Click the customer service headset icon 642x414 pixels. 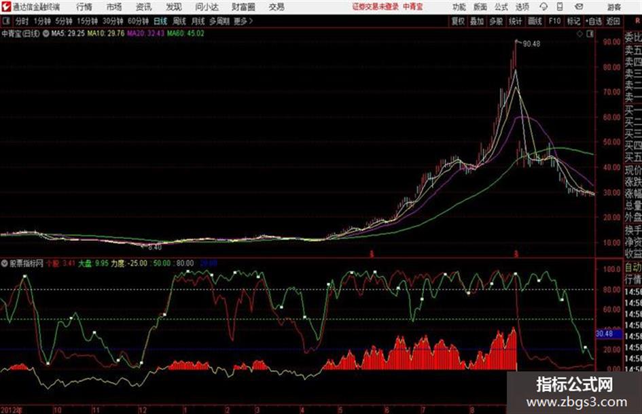click(x=543, y=7)
